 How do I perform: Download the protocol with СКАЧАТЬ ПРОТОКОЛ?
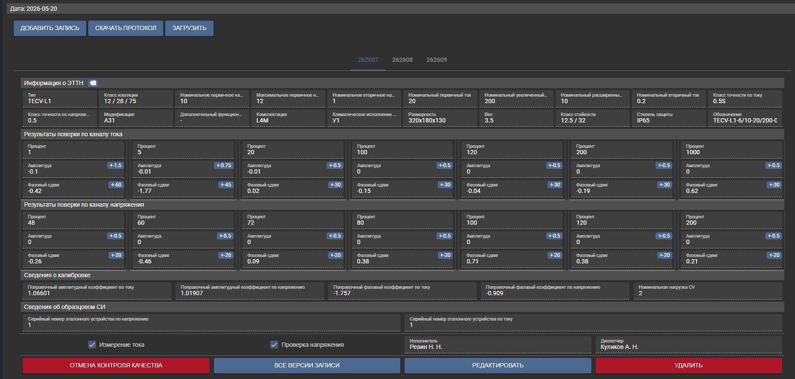click(x=126, y=28)
